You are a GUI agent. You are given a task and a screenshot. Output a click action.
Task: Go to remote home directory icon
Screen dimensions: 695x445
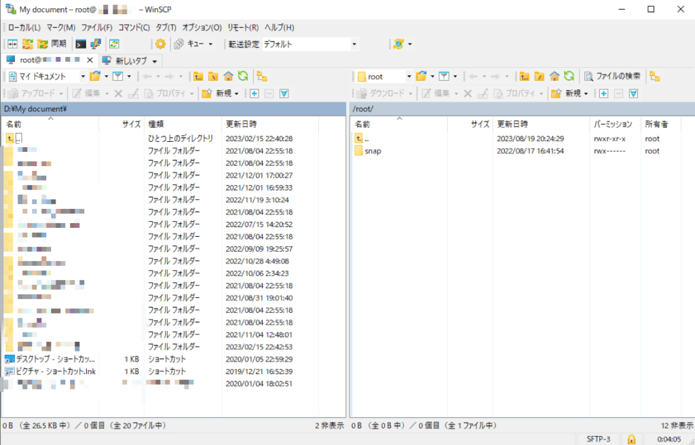pyautogui.click(x=554, y=76)
